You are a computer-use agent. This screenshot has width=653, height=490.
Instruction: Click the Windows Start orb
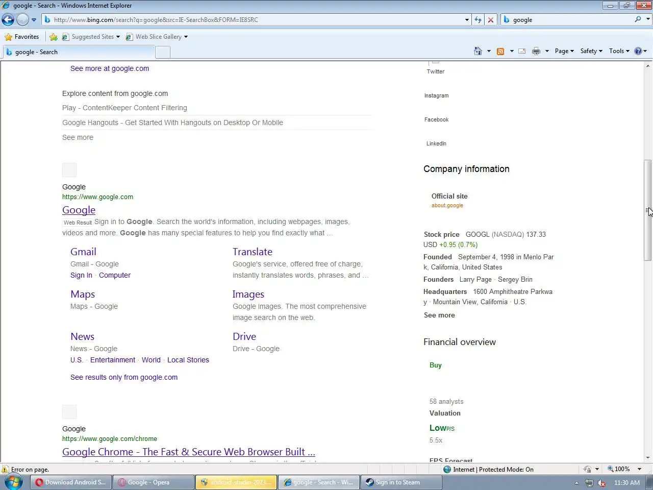point(14,482)
